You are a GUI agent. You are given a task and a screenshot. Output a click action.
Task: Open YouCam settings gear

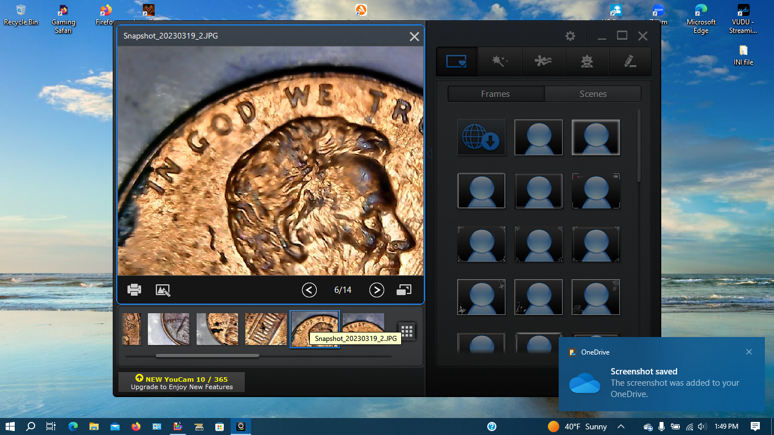coord(570,36)
